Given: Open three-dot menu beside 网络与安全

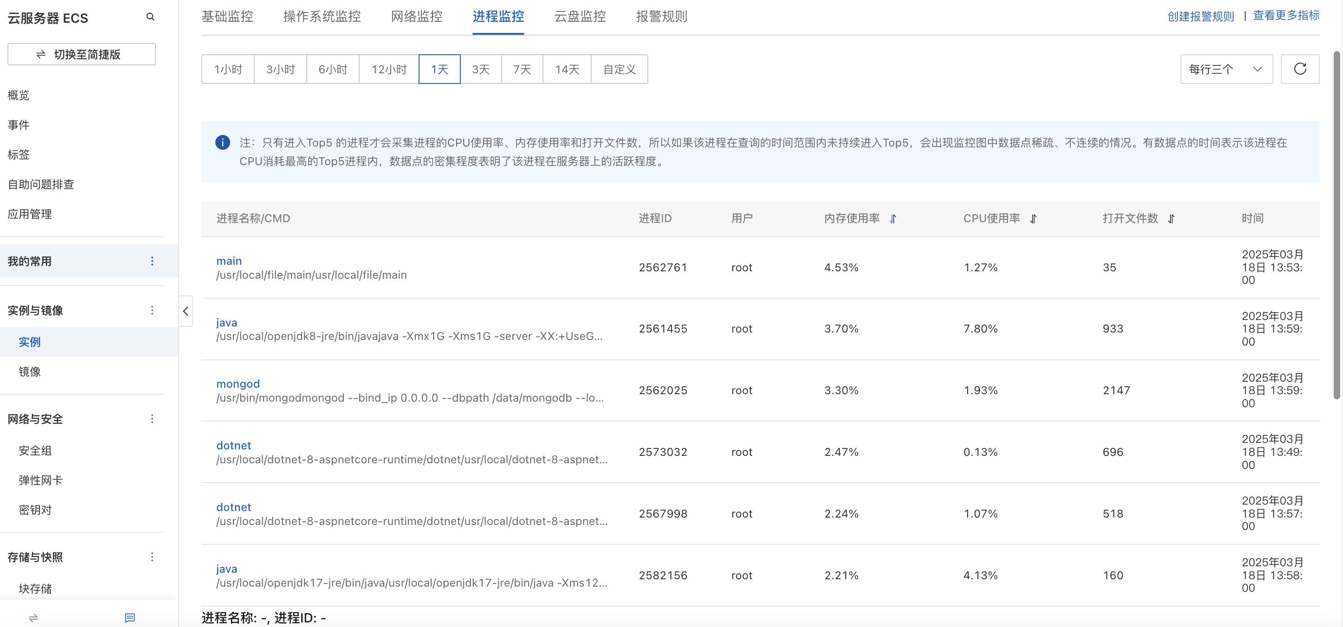Looking at the screenshot, I should click(x=152, y=418).
